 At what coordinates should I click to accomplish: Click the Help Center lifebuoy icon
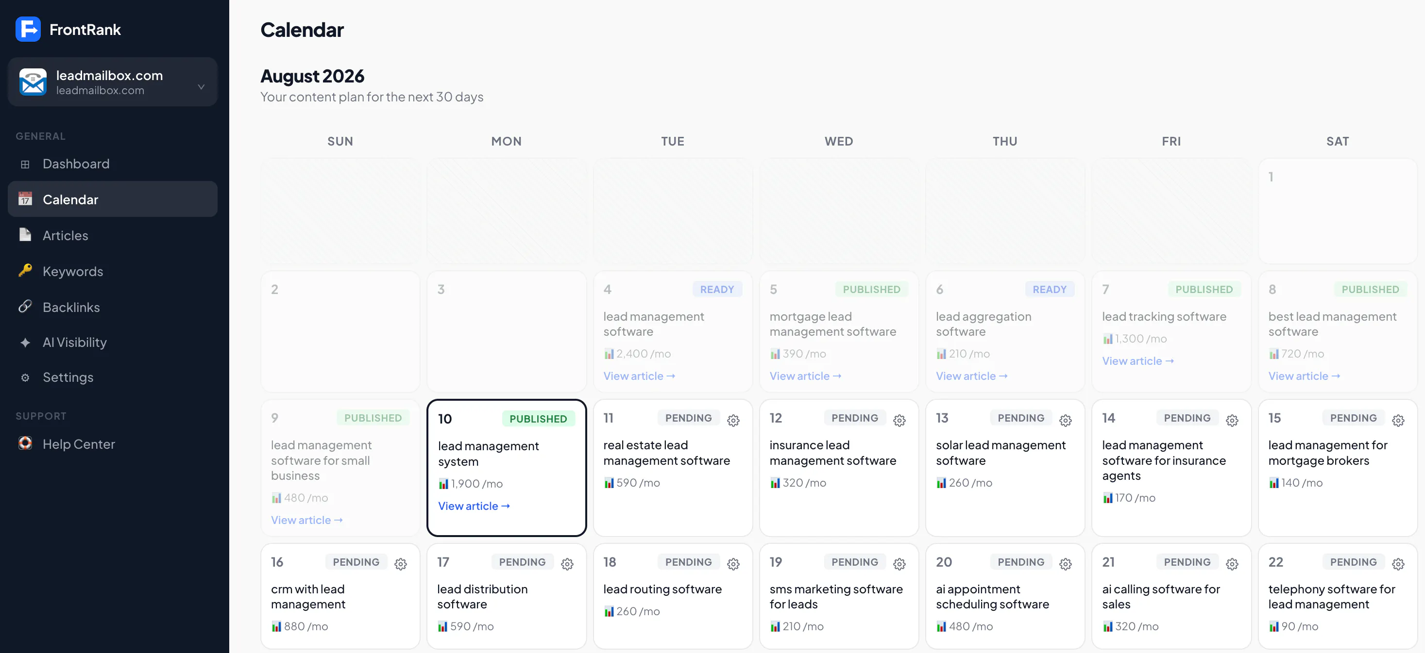point(25,443)
